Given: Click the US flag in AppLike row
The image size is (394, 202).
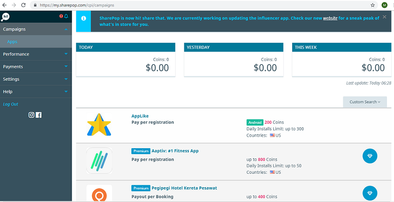Looking at the screenshot, I should coord(272,135).
